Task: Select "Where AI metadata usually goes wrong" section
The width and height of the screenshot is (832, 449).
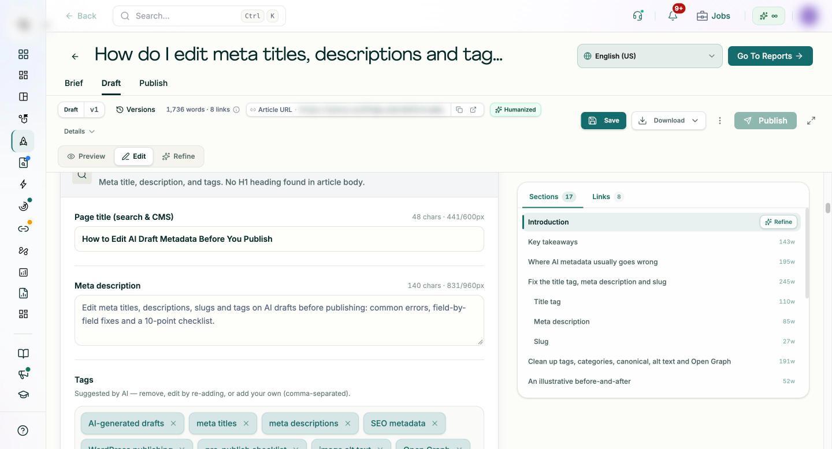Action: (661, 262)
